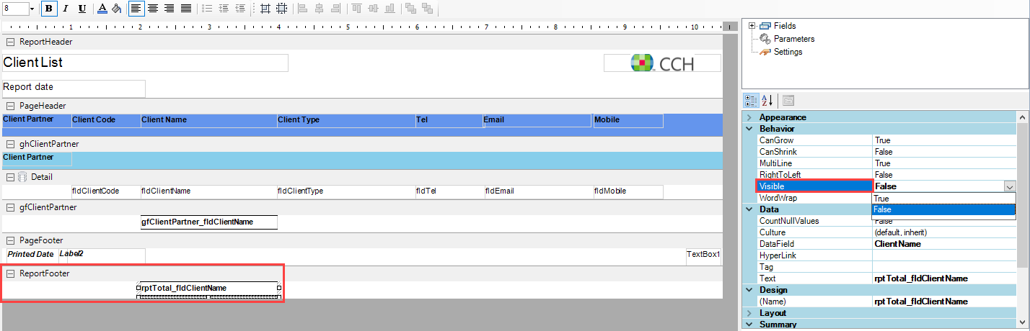Collapse the ghClientPartner section
This screenshot has width=1030, height=331.
tap(10, 144)
